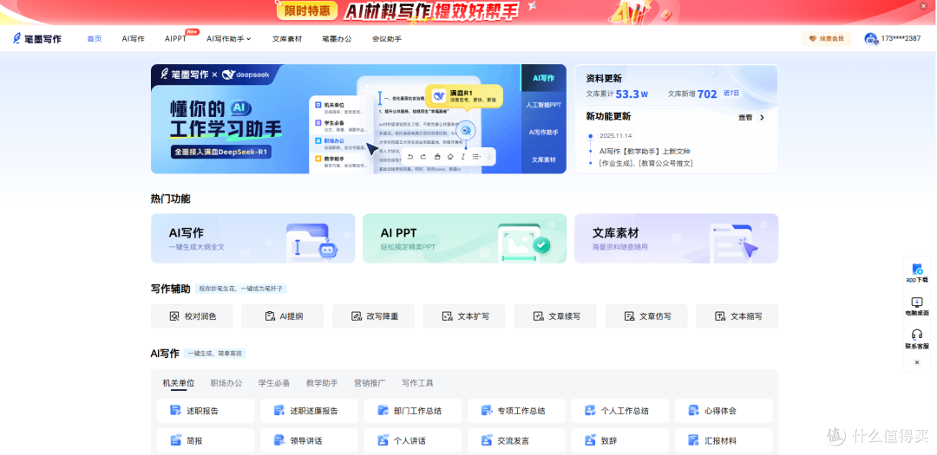This screenshot has width=937, height=455.
Task: Open the AI写作 nav menu item
Action: (x=134, y=39)
